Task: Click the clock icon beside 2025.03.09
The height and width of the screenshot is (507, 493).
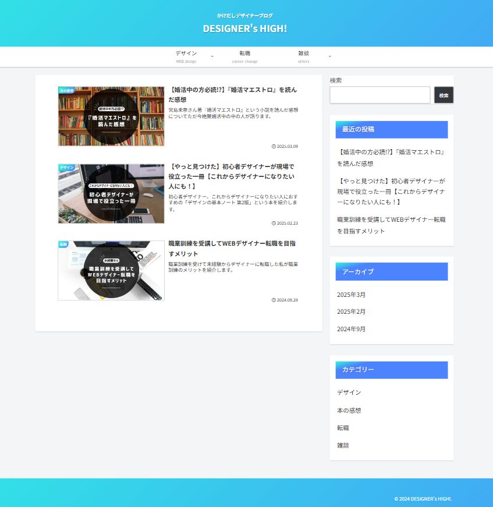Action: [274, 147]
